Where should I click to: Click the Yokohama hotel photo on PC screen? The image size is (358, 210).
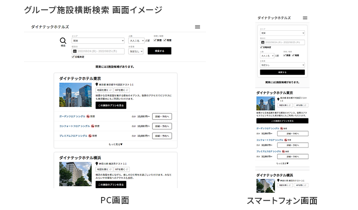point(75,174)
